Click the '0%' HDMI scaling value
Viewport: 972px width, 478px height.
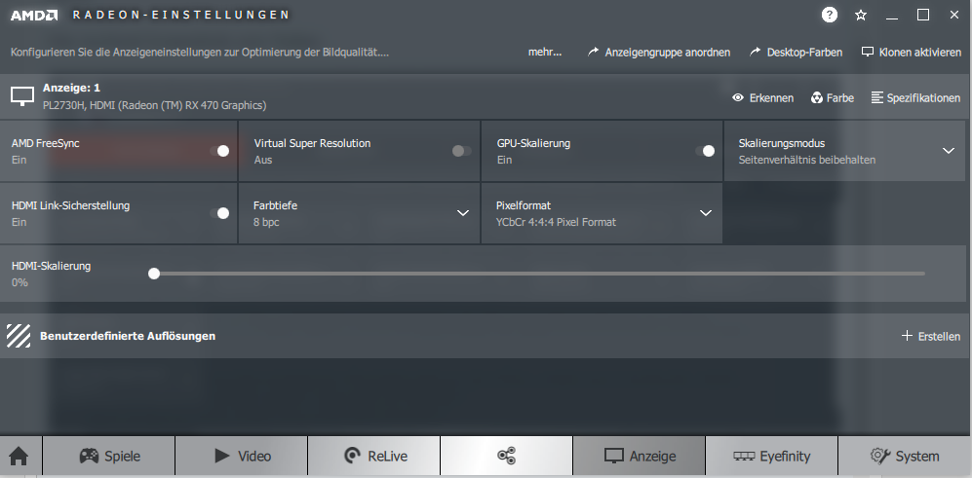coord(19,282)
